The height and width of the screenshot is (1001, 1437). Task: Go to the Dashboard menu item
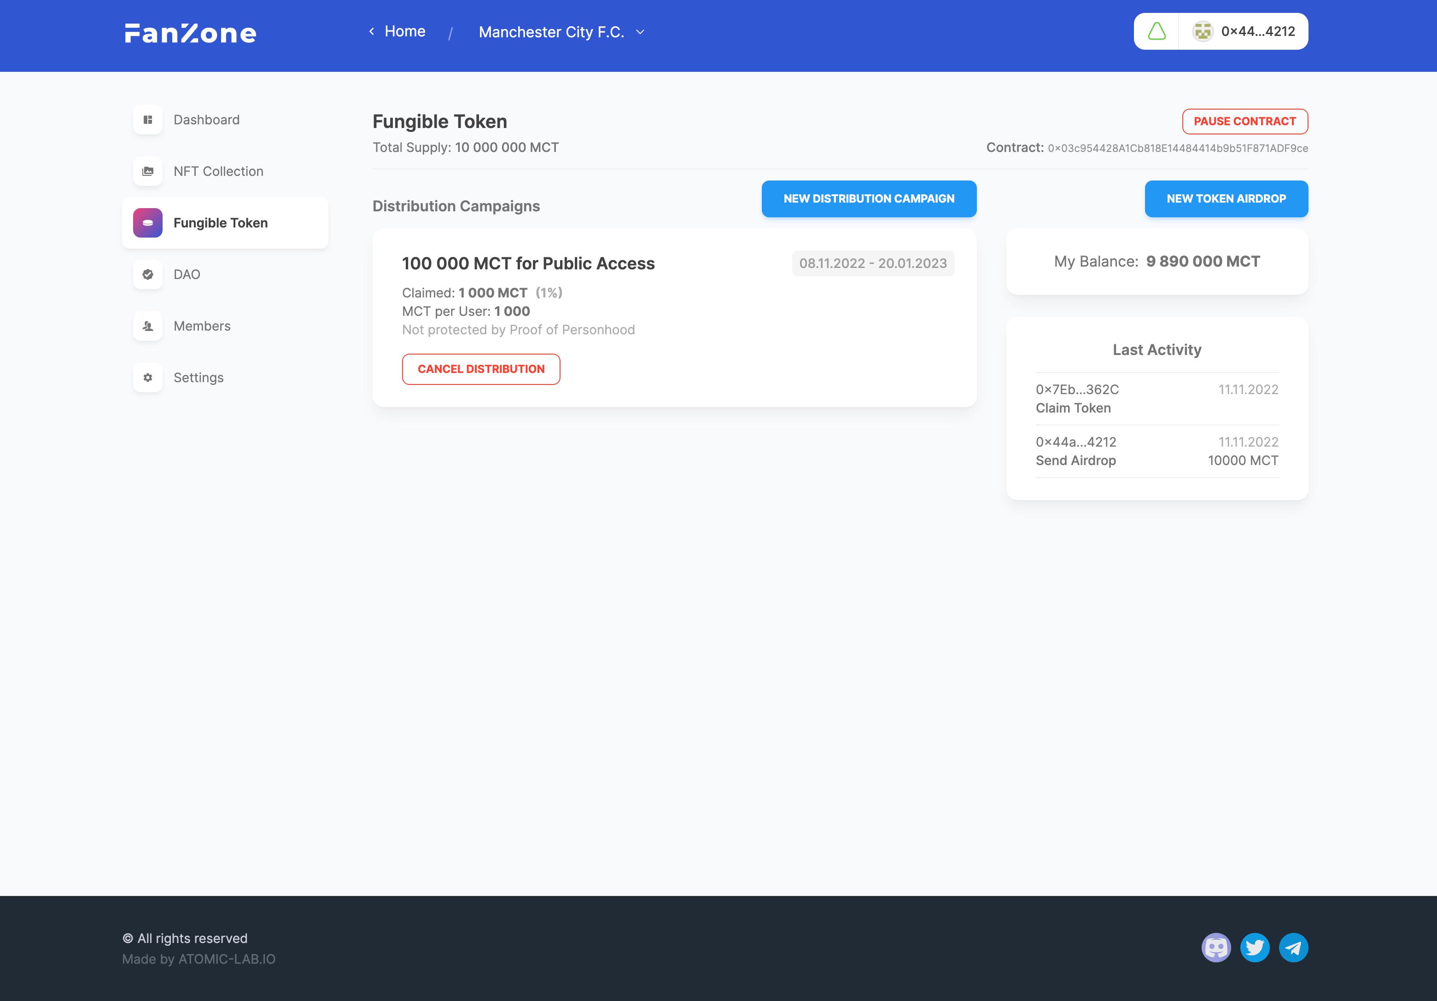click(x=225, y=120)
